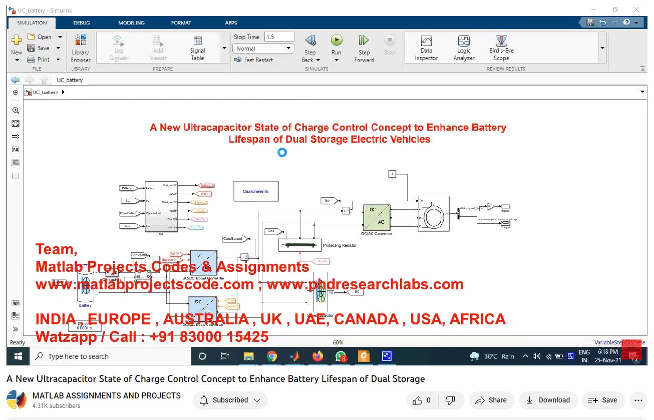Share the YouTube video
The height and width of the screenshot is (420, 654).
pyautogui.click(x=491, y=400)
